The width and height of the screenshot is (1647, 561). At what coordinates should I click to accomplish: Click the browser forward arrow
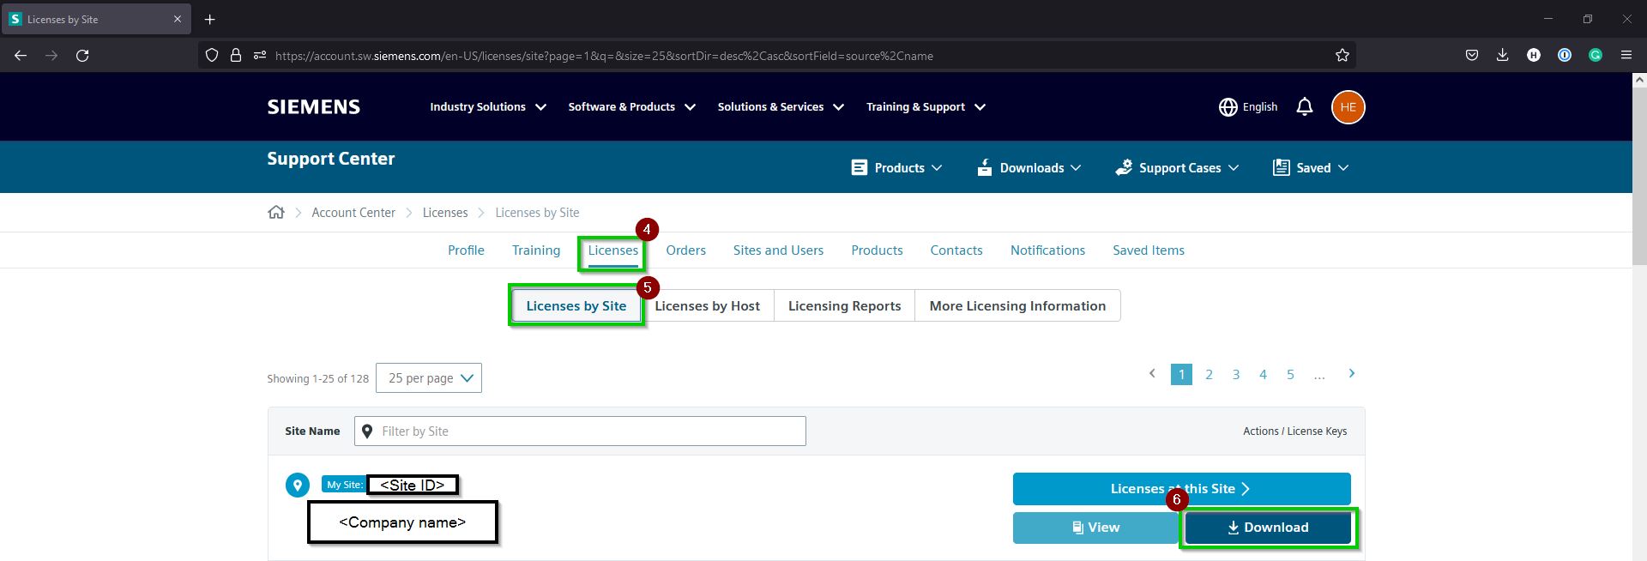click(51, 56)
